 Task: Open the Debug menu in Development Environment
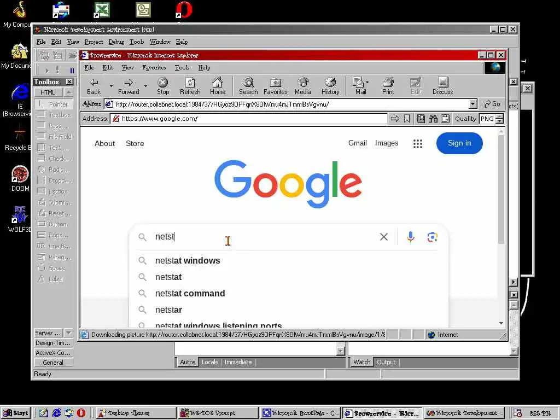point(116,42)
